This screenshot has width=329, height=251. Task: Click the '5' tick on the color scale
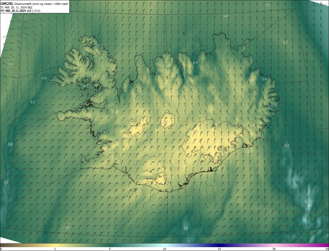[110, 249]
